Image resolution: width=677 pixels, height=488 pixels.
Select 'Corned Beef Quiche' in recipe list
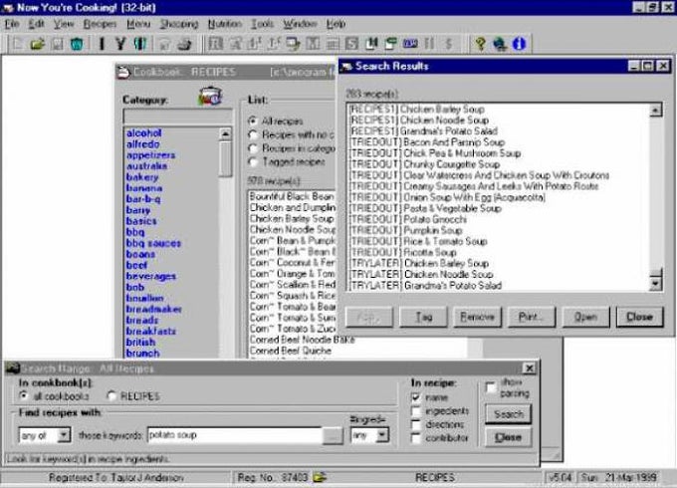pos(290,351)
